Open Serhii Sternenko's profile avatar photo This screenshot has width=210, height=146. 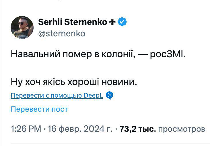22,27
